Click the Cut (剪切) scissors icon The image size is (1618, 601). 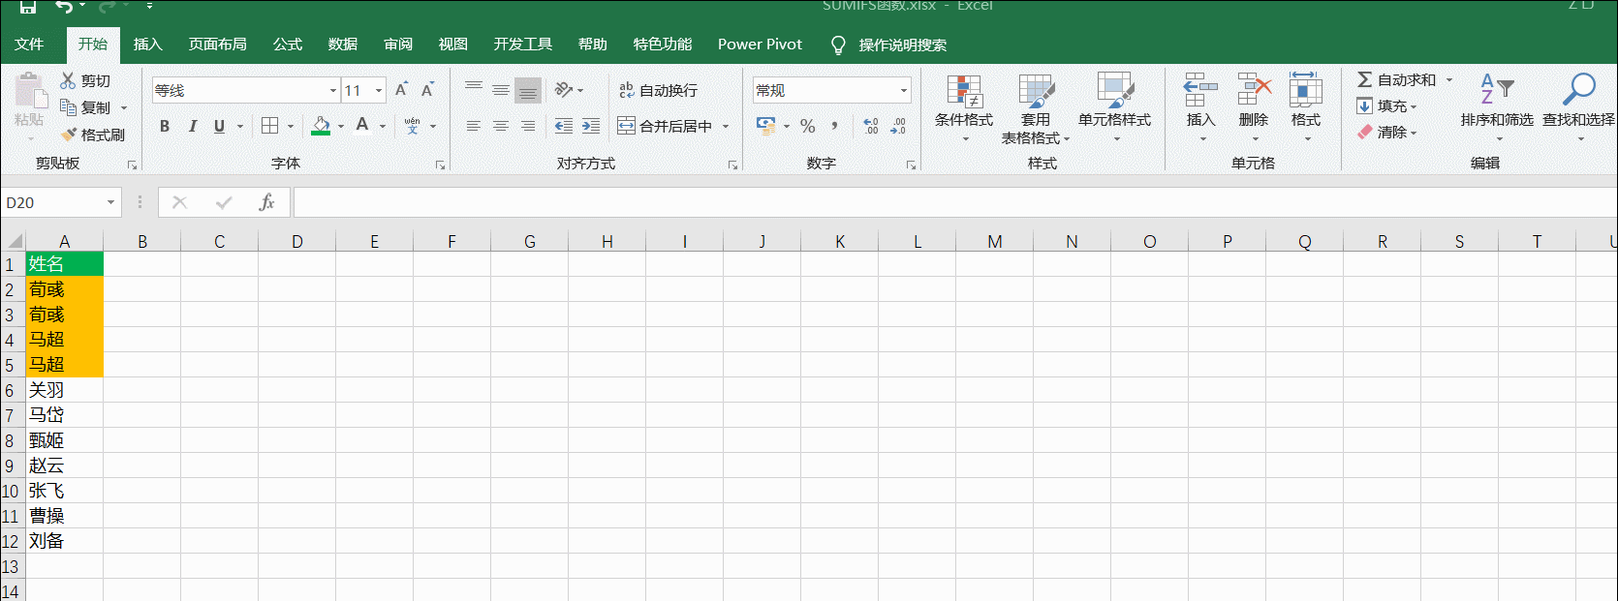point(68,80)
